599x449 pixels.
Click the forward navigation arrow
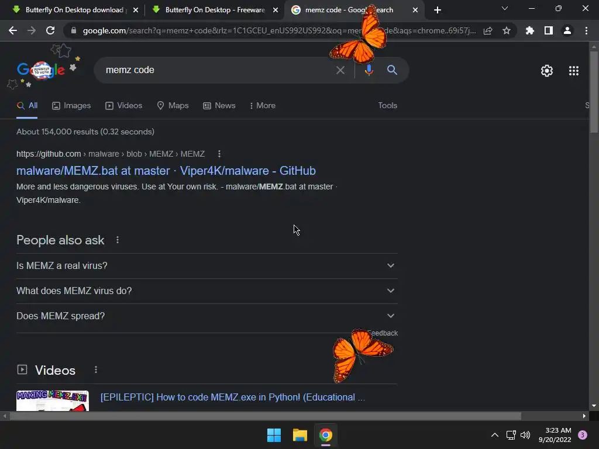(x=32, y=30)
